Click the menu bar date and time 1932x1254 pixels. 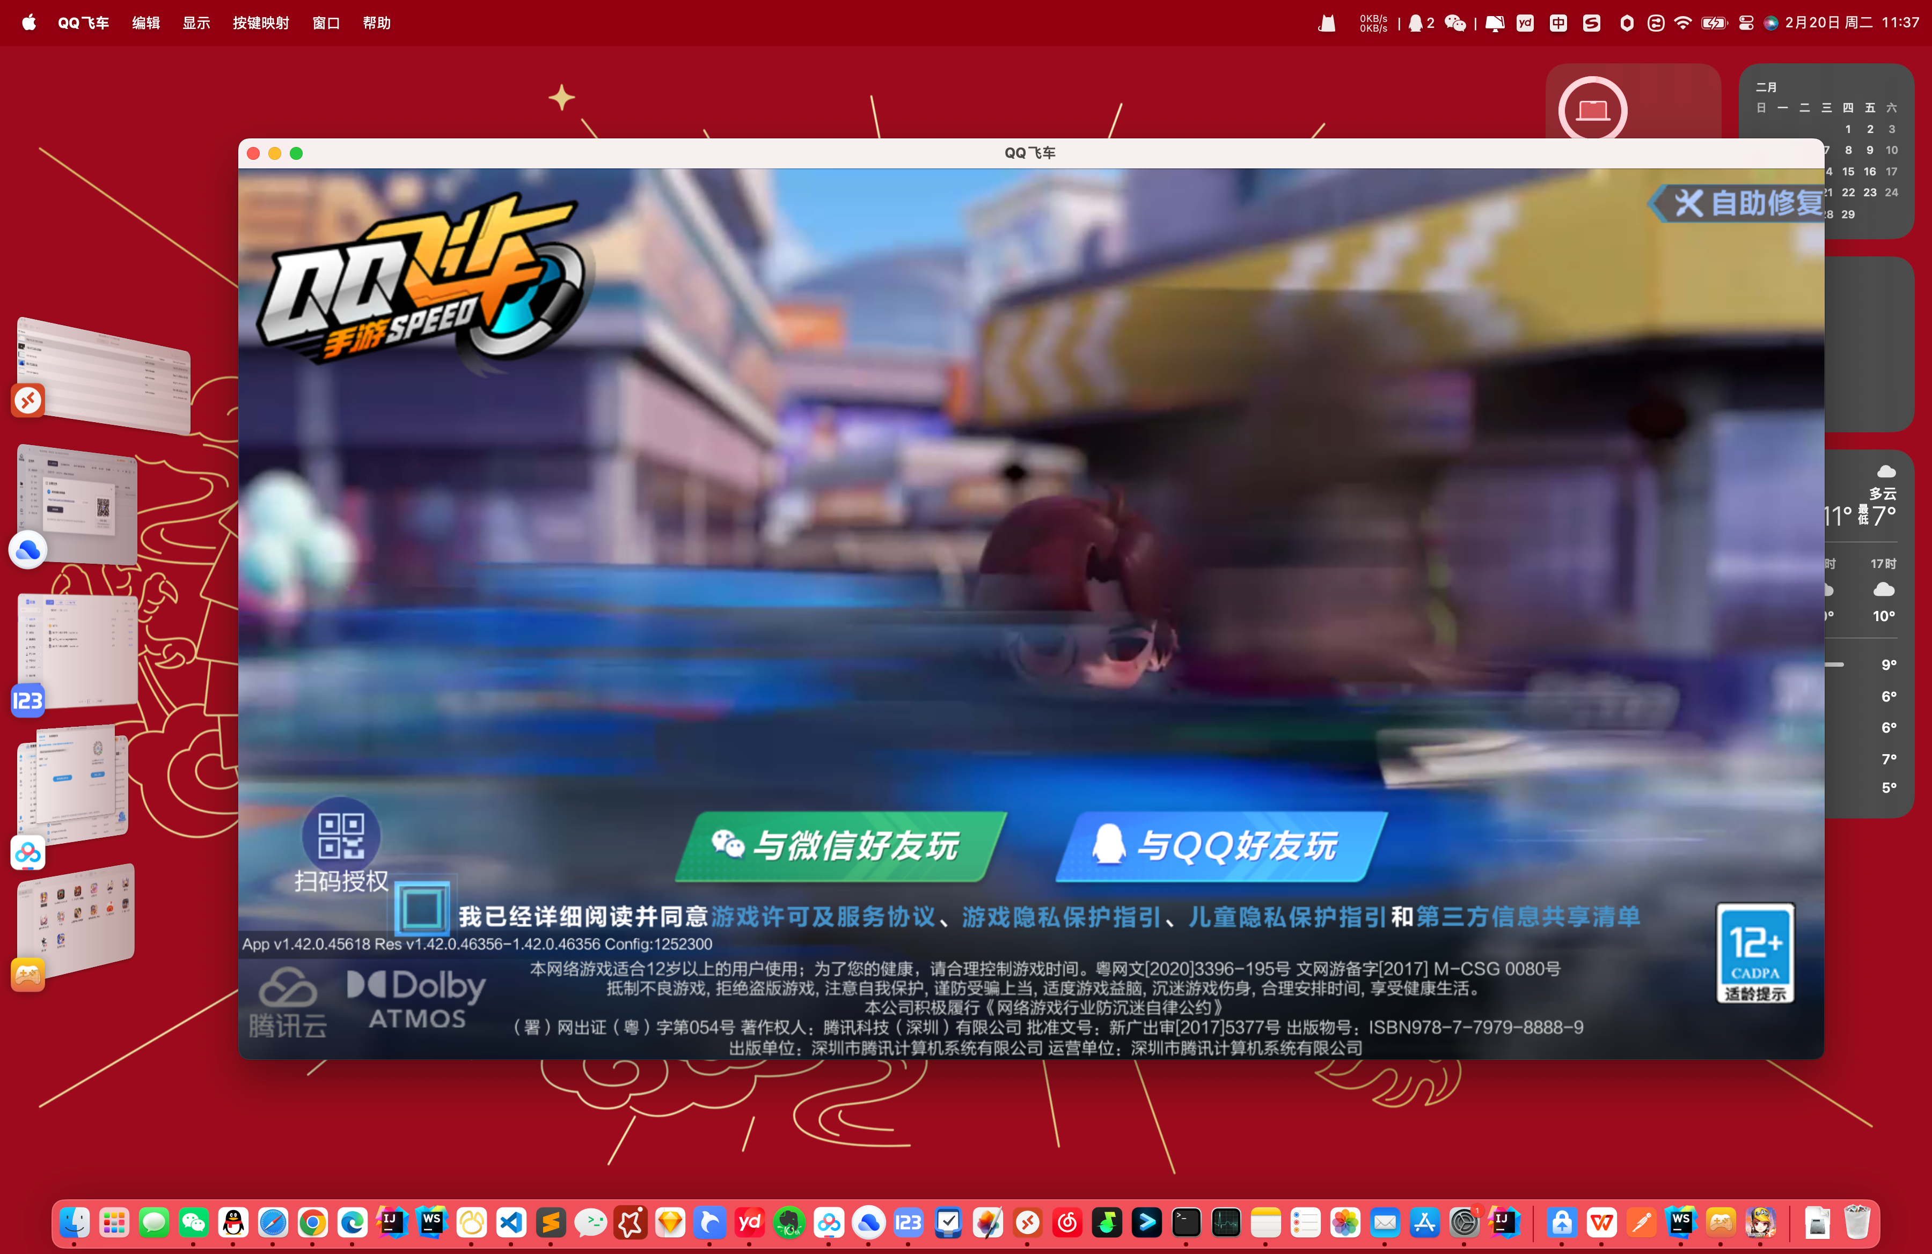[1853, 23]
